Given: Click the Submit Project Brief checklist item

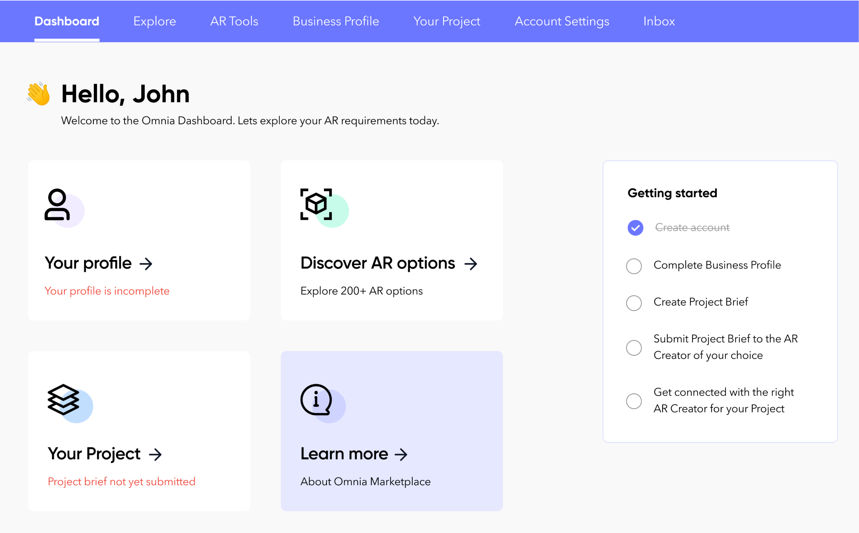Looking at the screenshot, I should 634,346.
